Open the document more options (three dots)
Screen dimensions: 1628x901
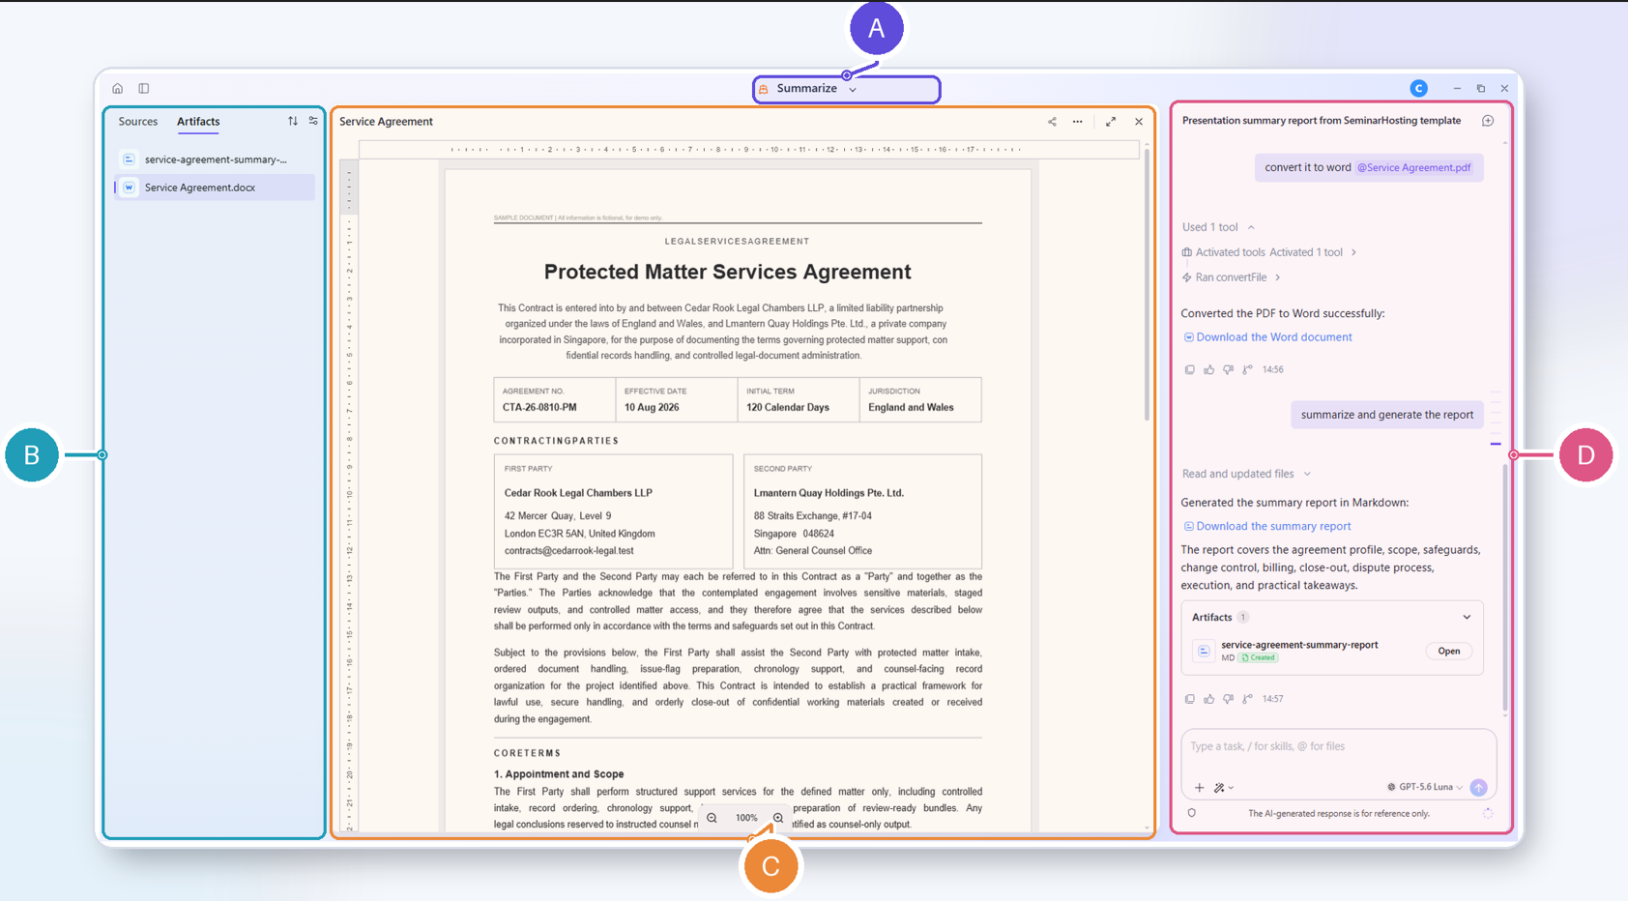[x=1077, y=122]
